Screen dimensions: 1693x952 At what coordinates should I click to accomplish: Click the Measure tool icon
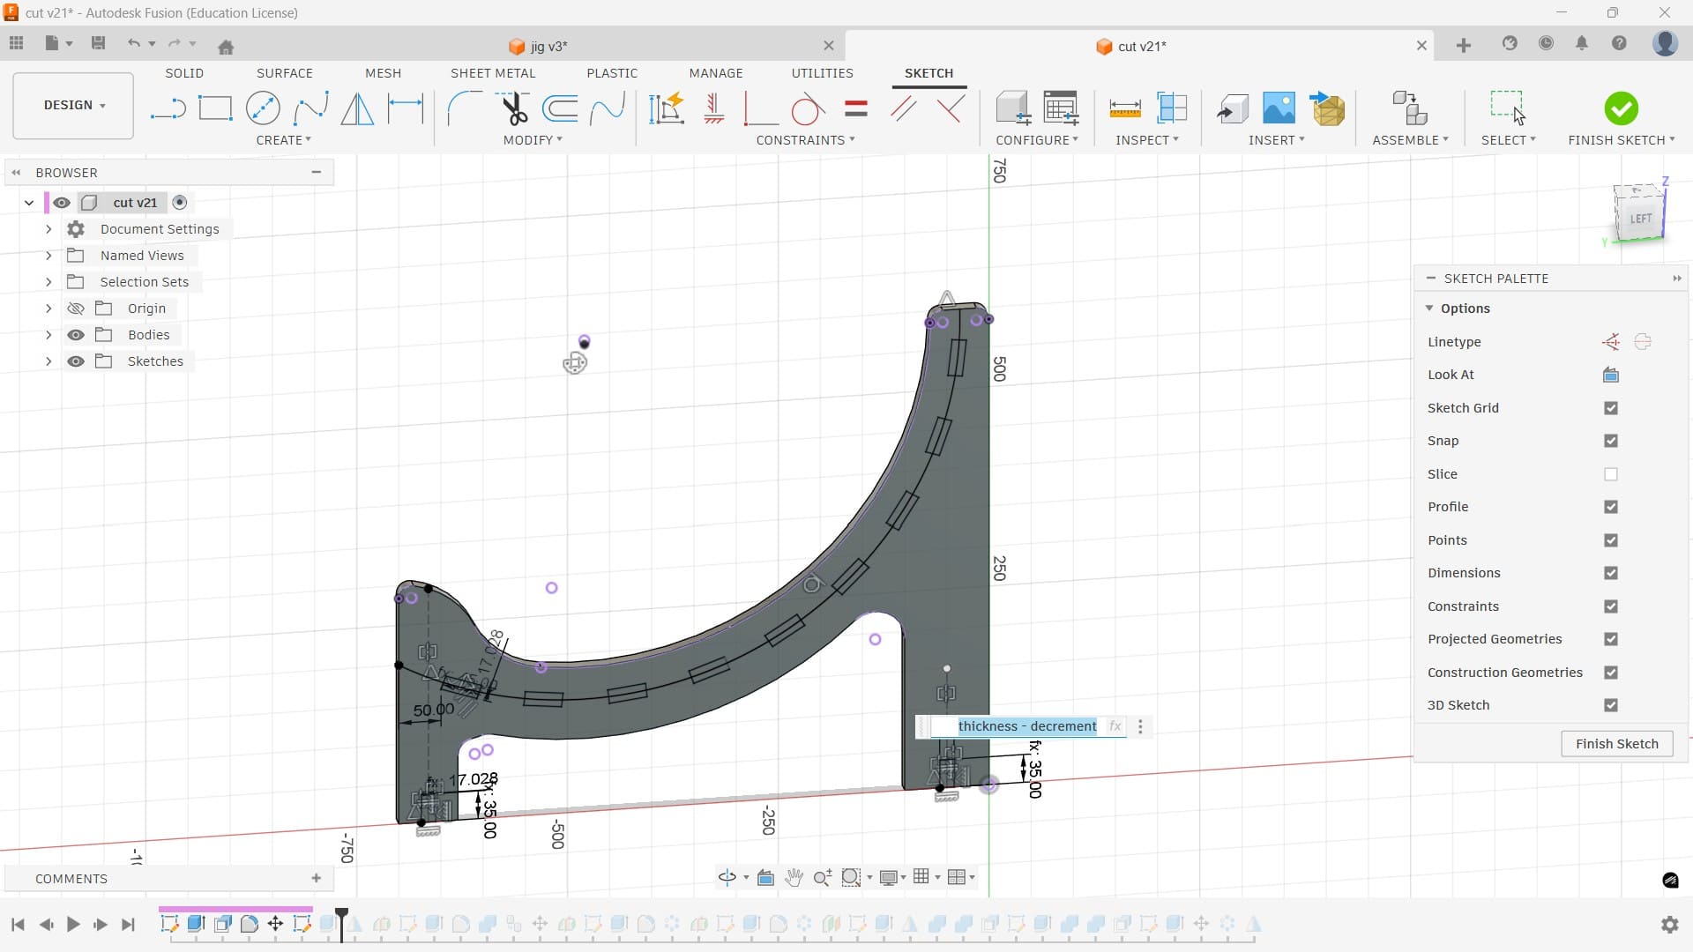(1124, 109)
